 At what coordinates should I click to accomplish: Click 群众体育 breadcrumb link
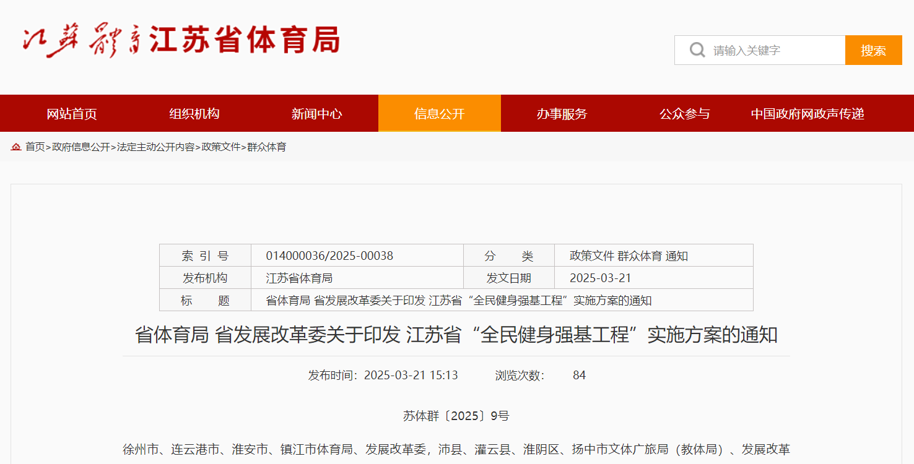pos(267,147)
